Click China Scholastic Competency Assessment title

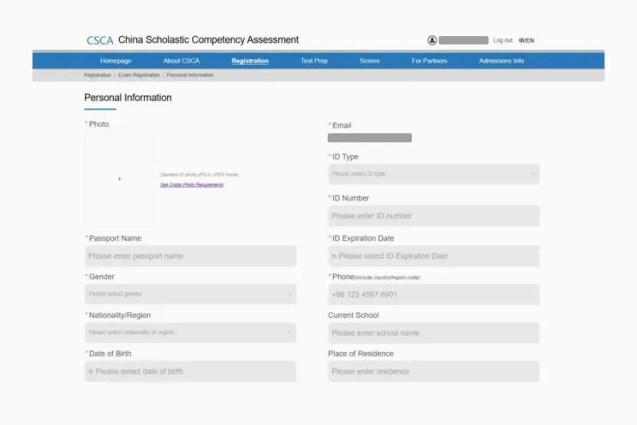tap(208, 40)
